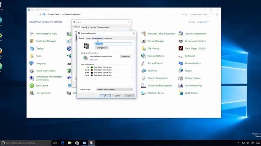The width and height of the screenshot is (261, 146).
Task: Open the Internet Options icon
Action: point(144,56)
